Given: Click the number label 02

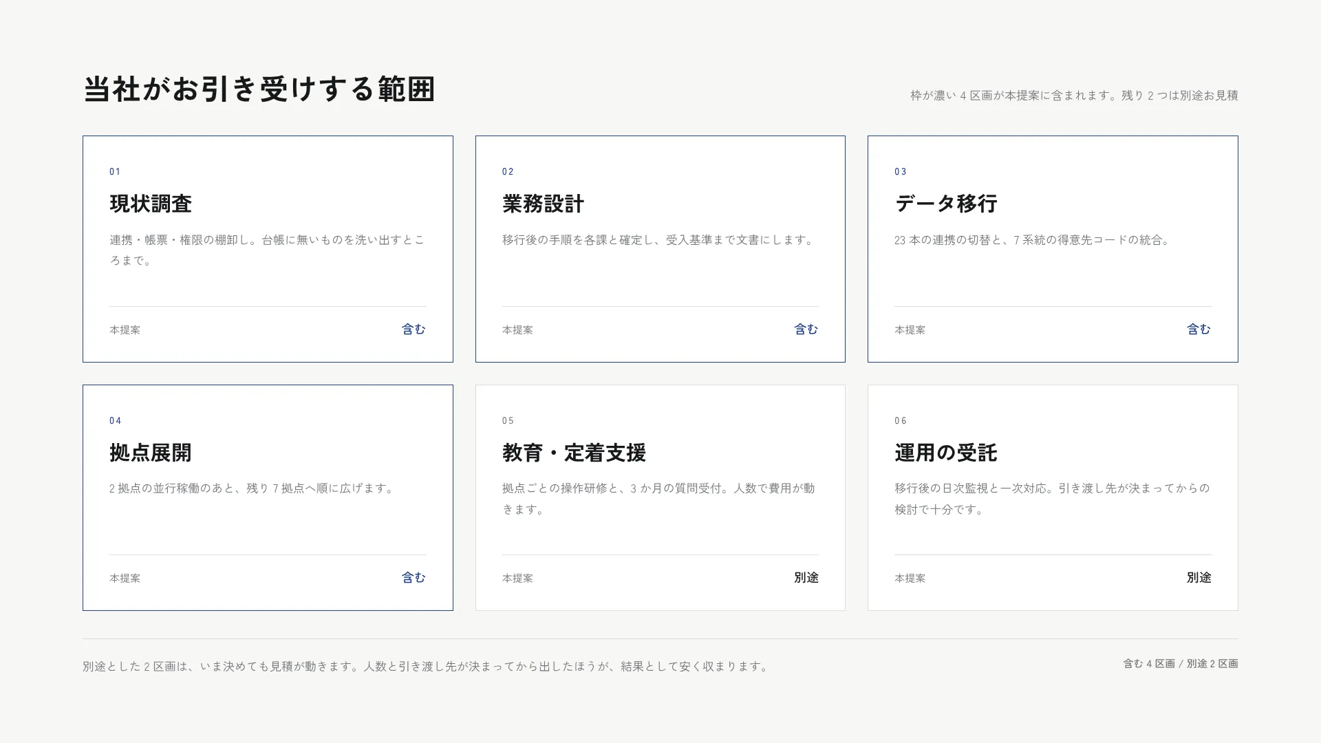Looking at the screenshot, I should [x=508, y=171].
